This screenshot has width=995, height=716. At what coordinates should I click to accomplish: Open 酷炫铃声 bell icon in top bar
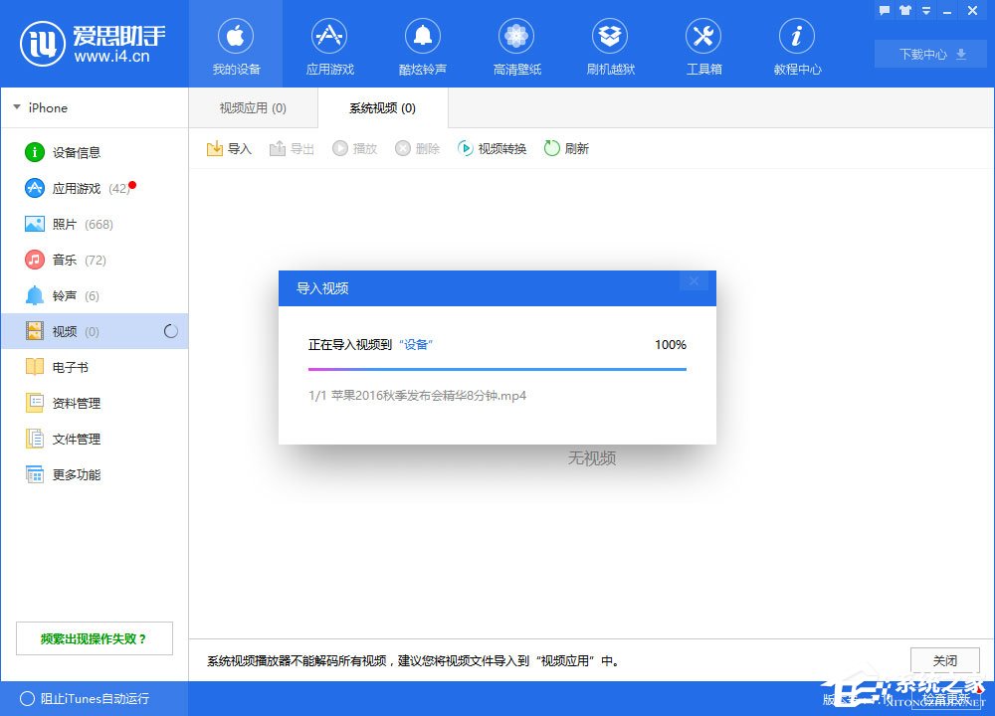422,47
